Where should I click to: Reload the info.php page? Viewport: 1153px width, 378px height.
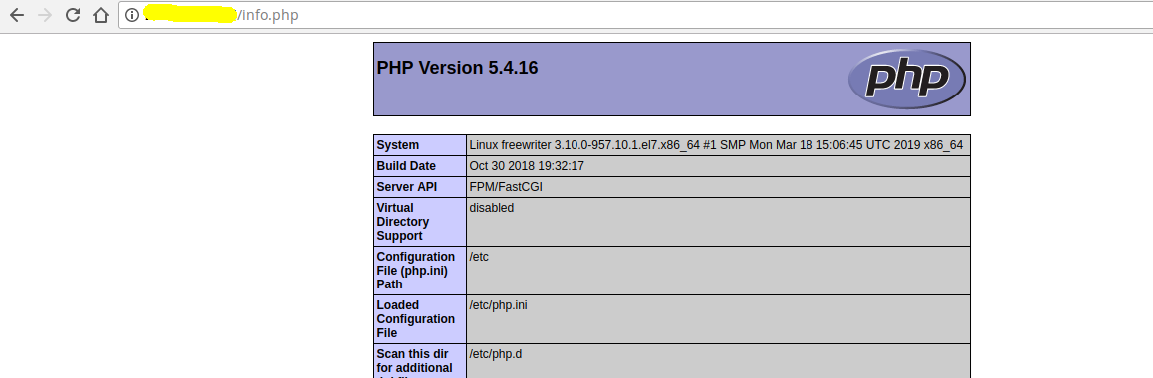pyautogui.click(x=72, y=15)
